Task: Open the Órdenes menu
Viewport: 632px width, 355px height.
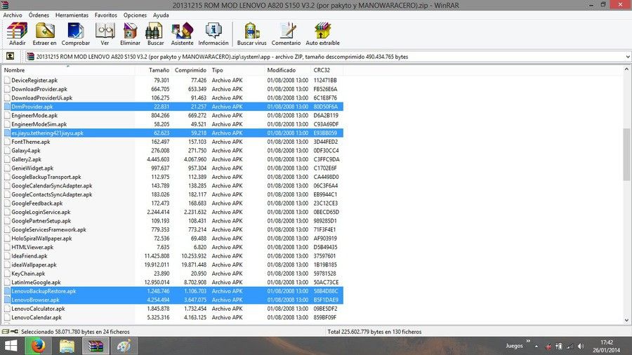Action: point(39,15)
